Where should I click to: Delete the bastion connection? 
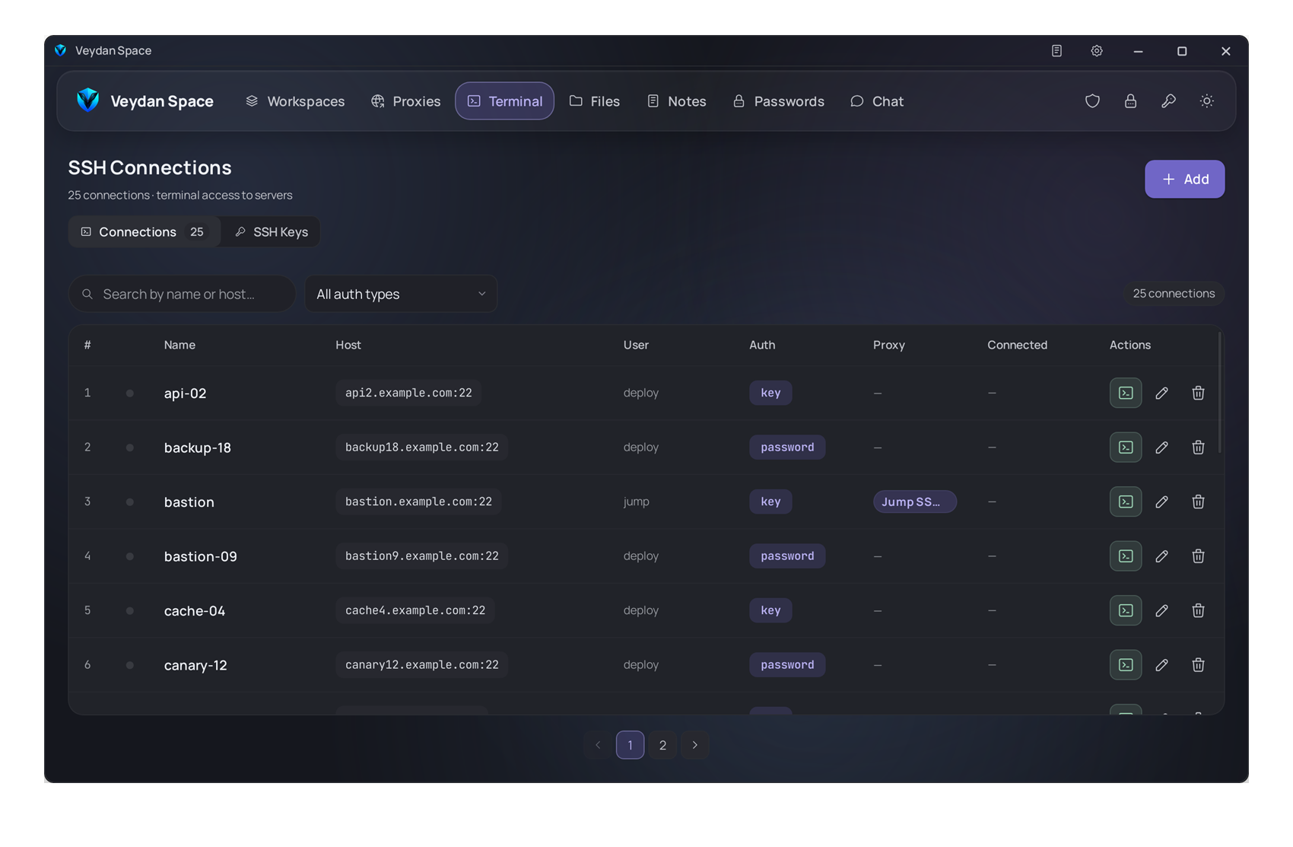coord(1198,502)
